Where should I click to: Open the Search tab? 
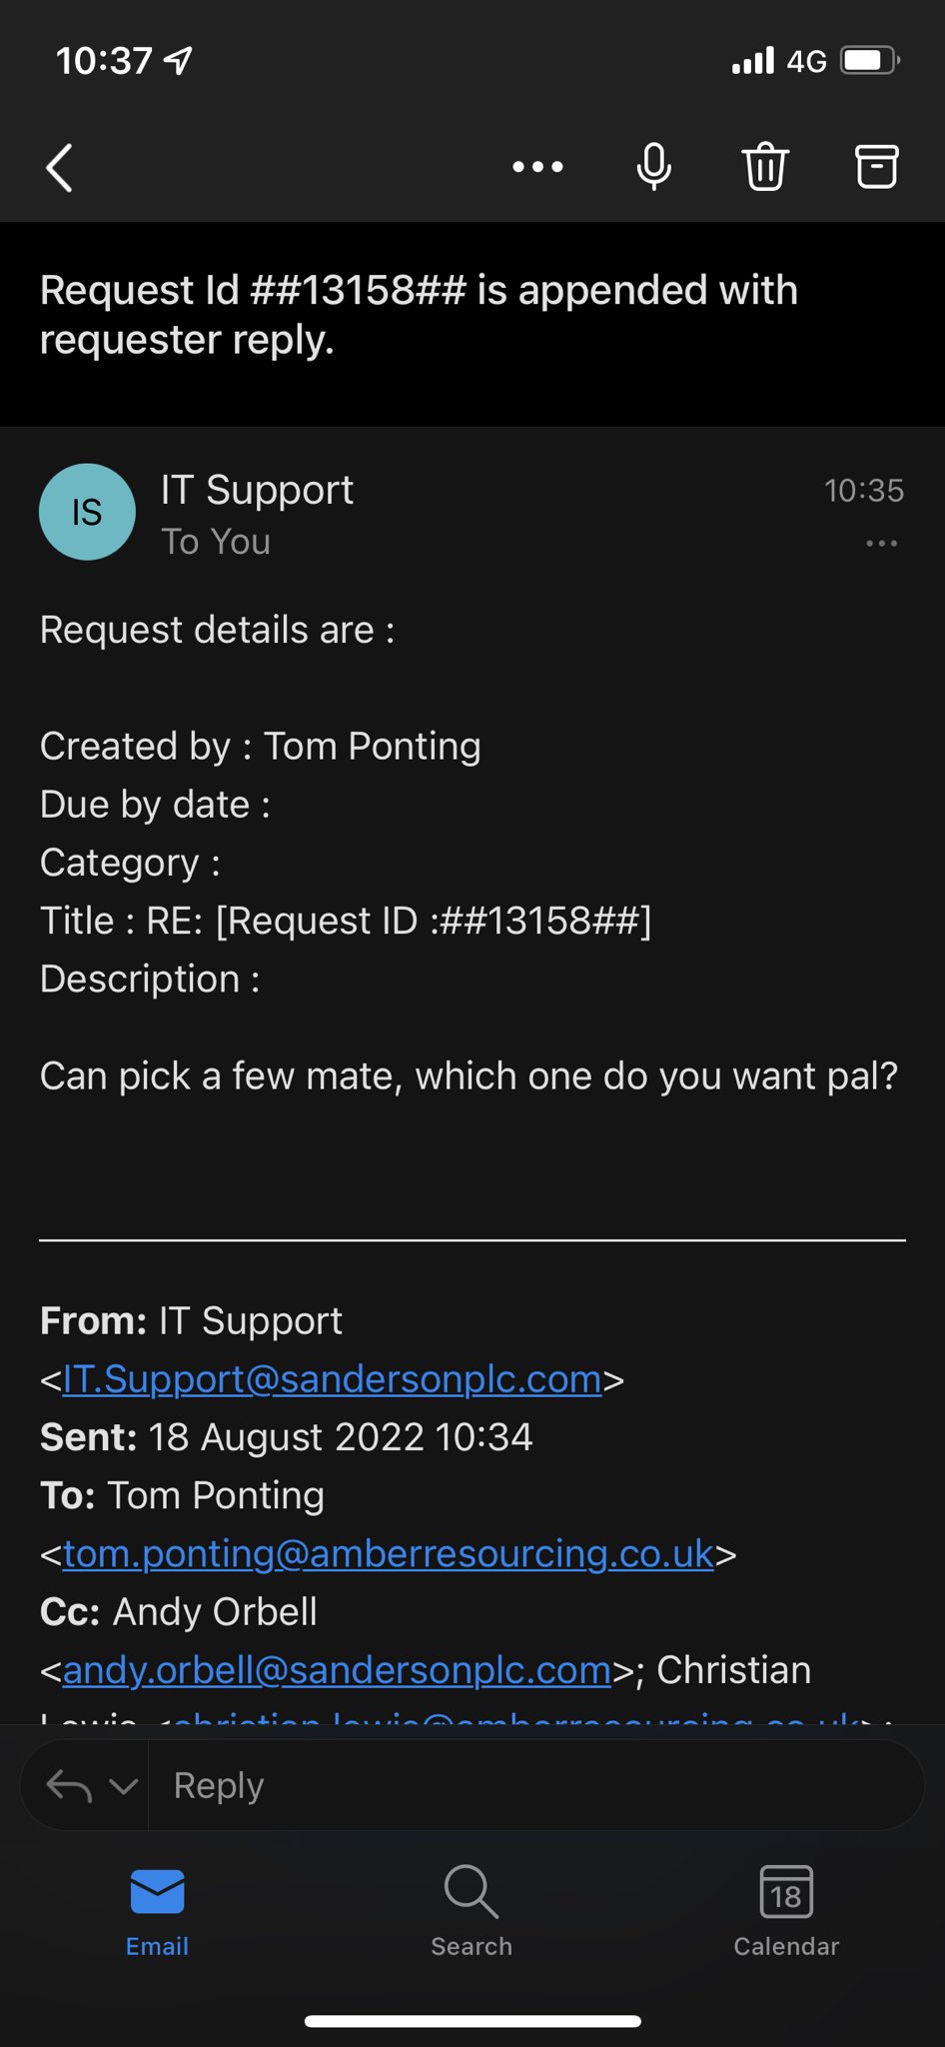click(x=472, y=1911)
